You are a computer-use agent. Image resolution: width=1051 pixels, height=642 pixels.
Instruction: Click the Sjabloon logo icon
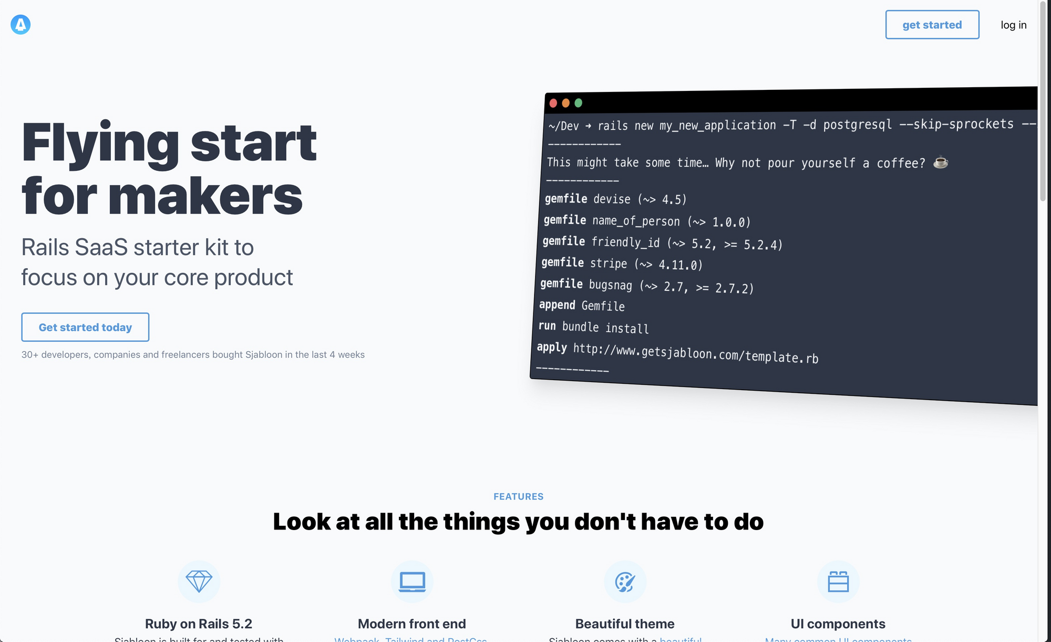20,24
